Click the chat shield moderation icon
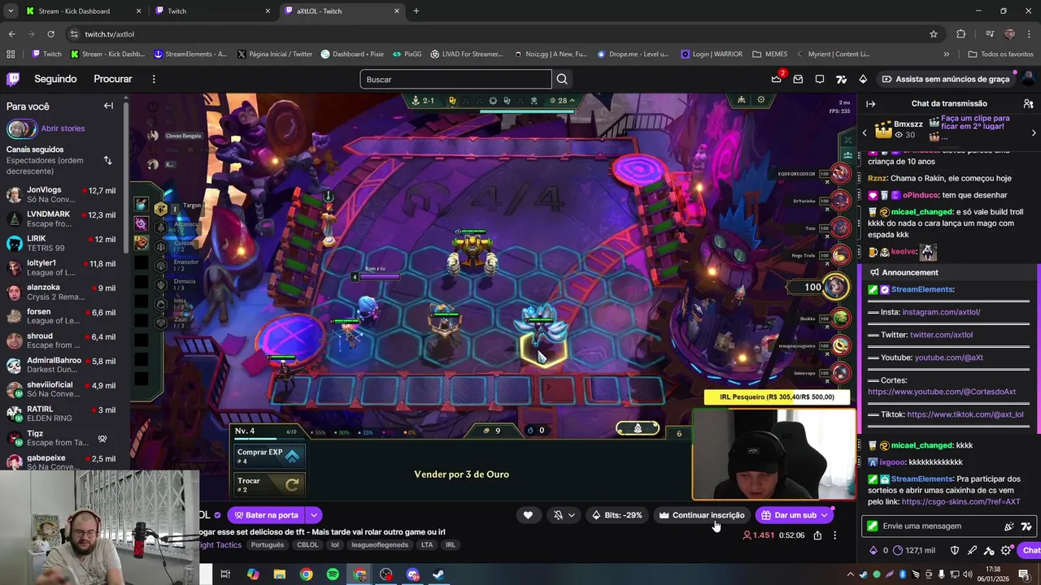This screenshot has height=585, width=1041. click(x=955, y=550)
